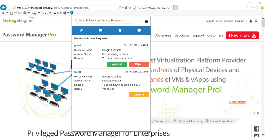The image size is (265, 137).
Task: Click the Home icon in command bar
Action: click(x=3, y=13)
